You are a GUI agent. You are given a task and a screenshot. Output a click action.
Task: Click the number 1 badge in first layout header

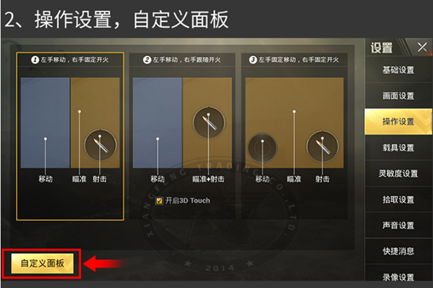35,59
